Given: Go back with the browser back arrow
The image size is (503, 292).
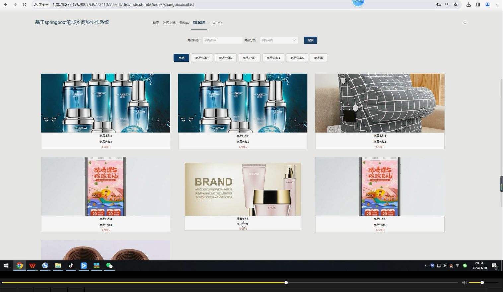Looking at the screenshot, I should (6, 5).
